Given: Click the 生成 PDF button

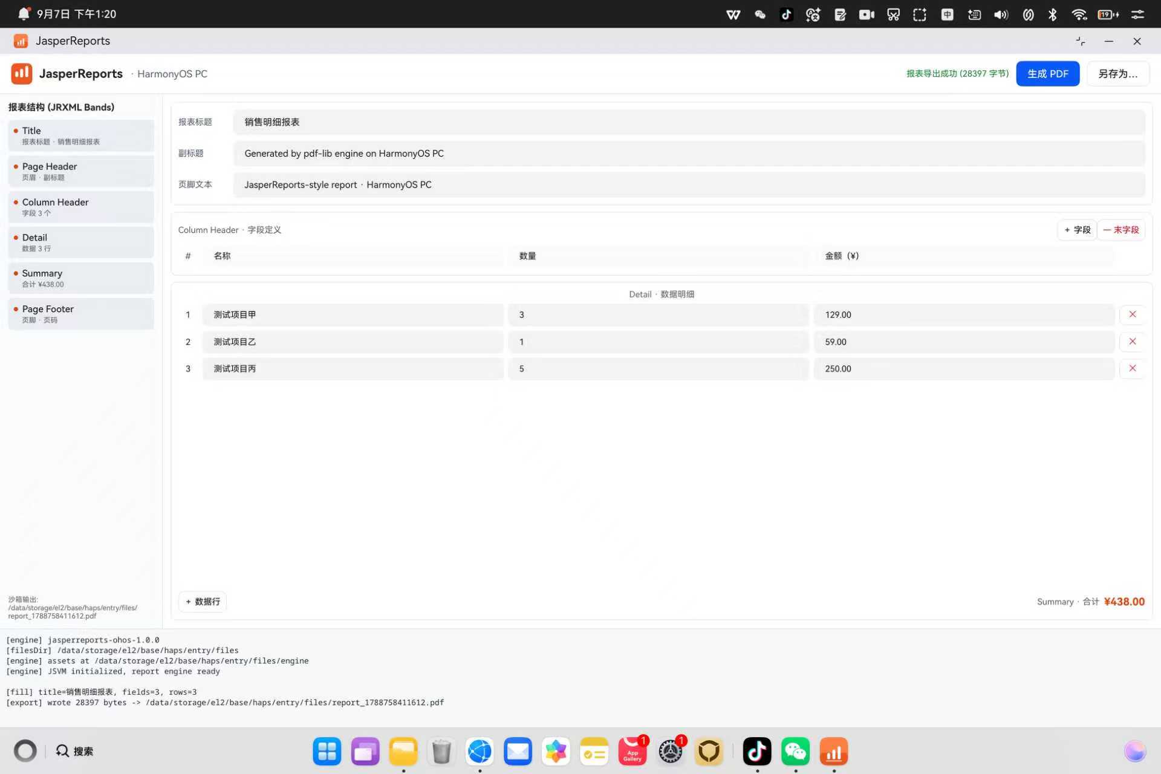Looking at the screenshot, I should (1047, 74).
